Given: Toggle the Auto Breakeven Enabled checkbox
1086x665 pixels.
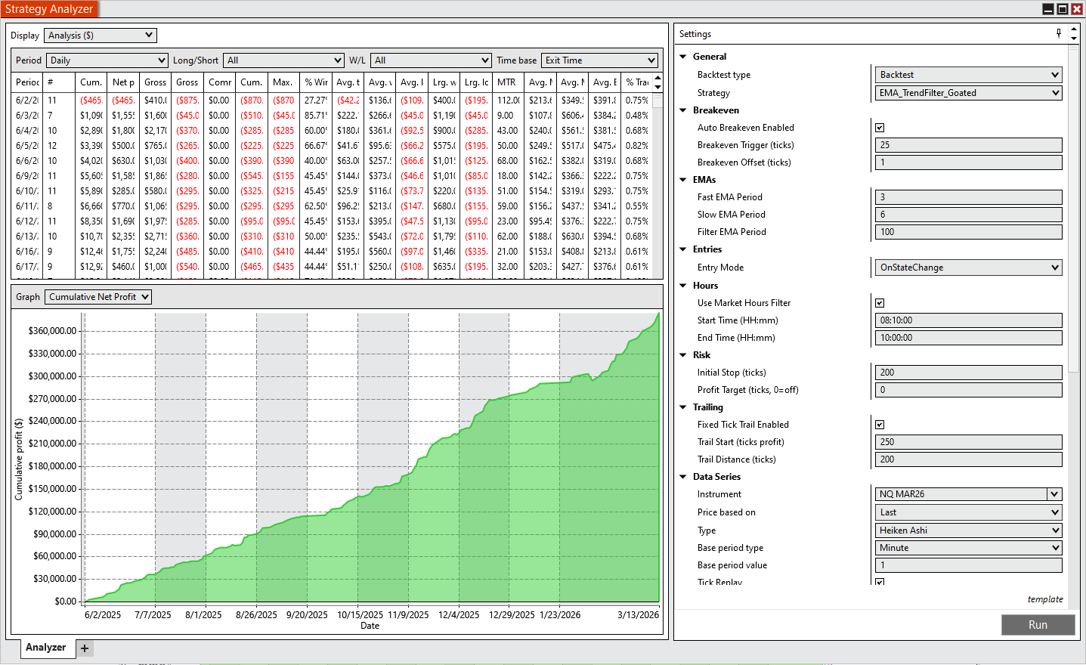Looking at the screenshot, I should pos(880,128).
